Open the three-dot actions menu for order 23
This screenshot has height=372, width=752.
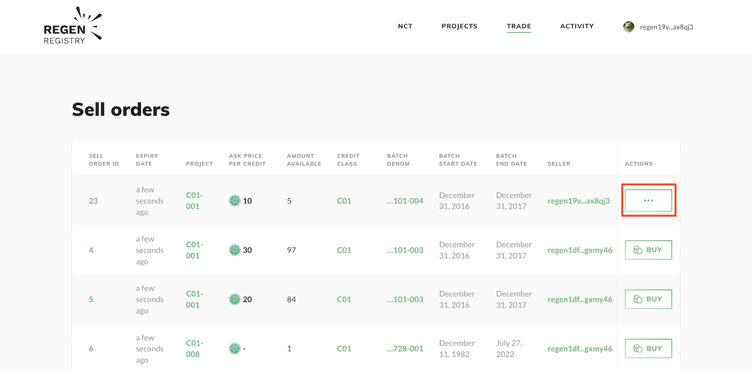(648, 201)
